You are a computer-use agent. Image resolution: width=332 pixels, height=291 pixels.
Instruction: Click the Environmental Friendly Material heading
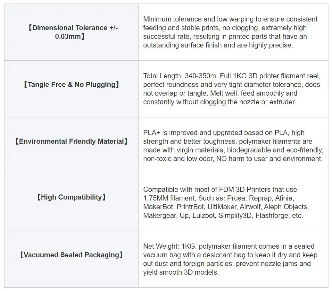point(71,141)
